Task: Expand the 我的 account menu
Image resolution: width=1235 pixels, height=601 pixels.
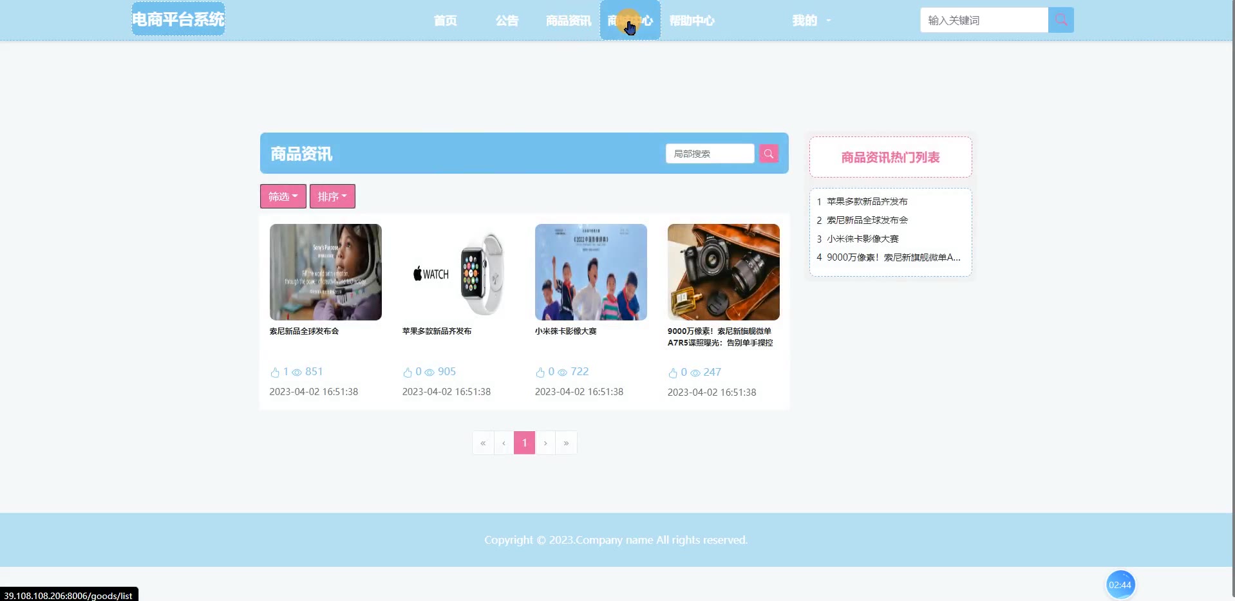Action: coord(811,21)
